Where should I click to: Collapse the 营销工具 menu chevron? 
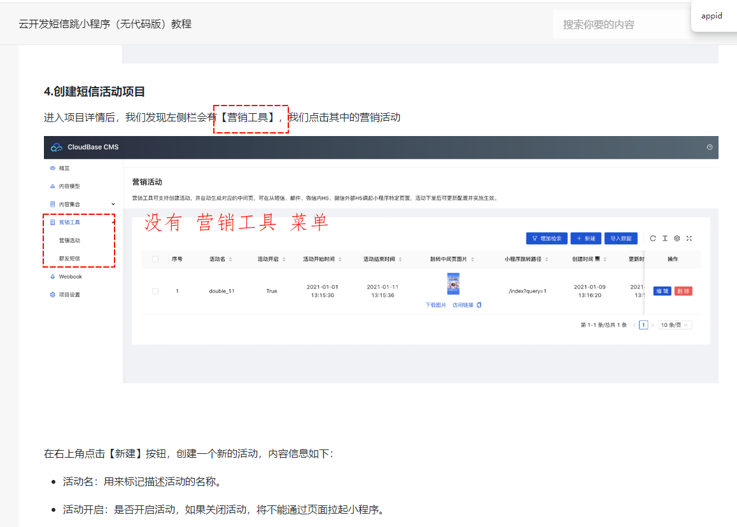(113, 222)
